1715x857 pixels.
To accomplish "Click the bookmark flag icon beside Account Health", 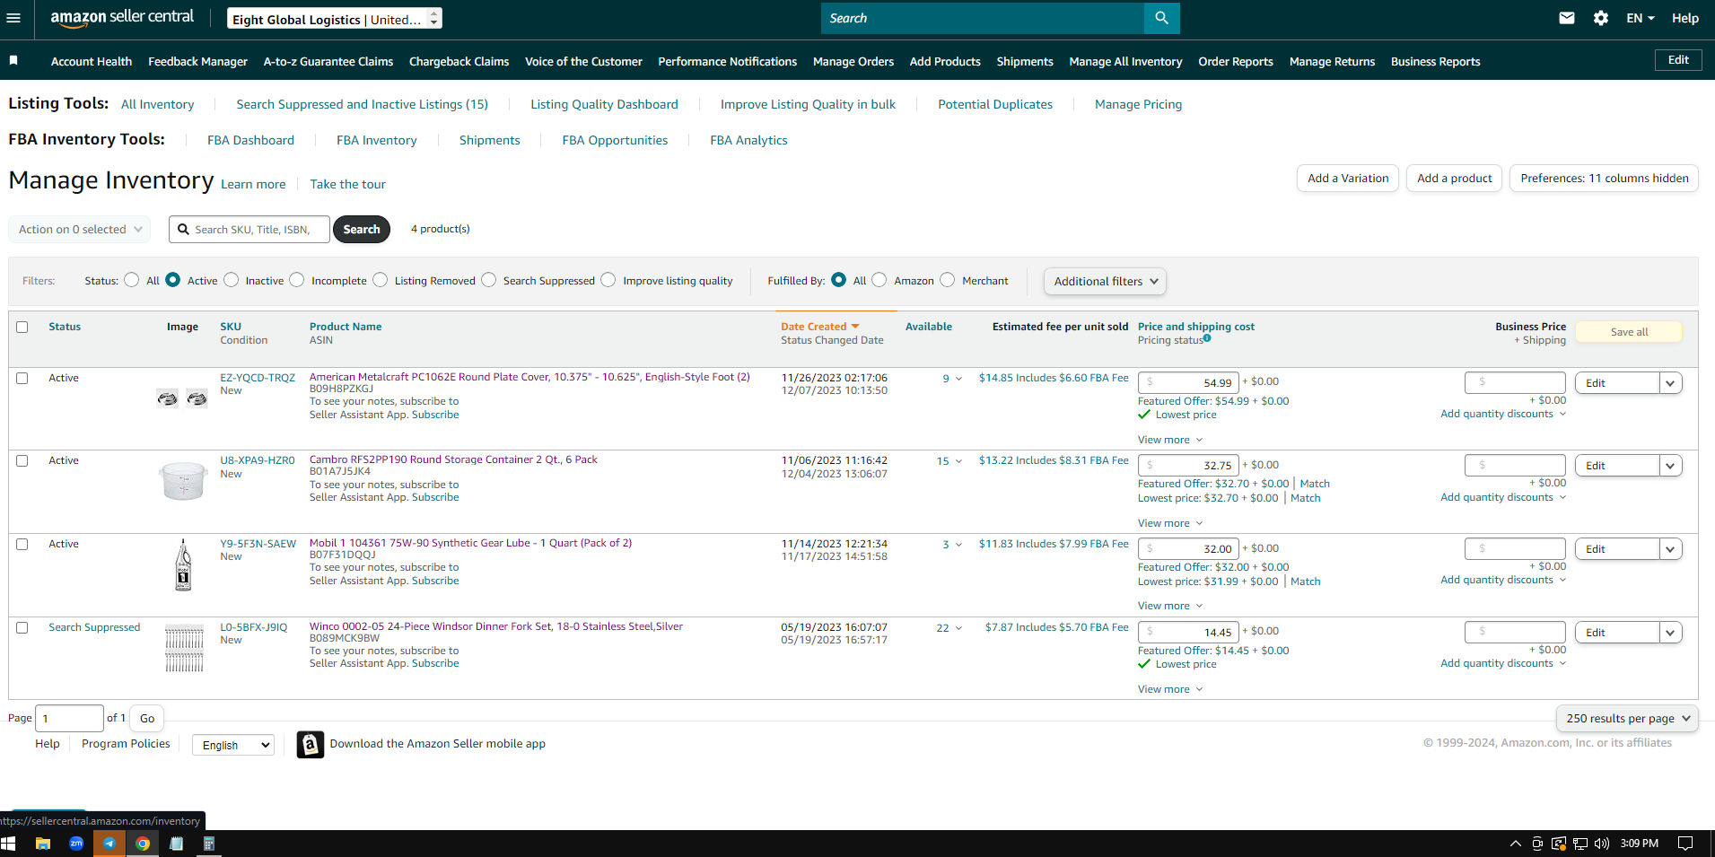I will coord(13,60).
